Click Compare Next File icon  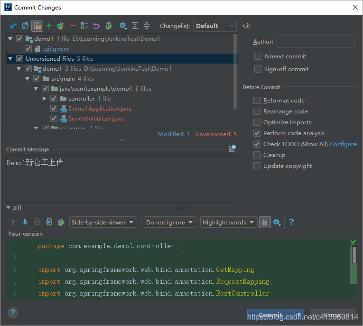point(49,222)
